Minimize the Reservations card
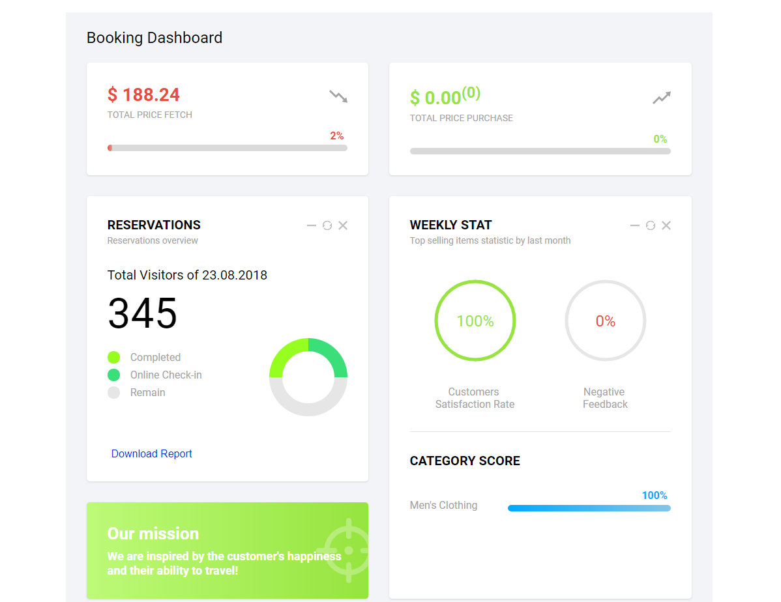This screenshot has height=602, width=781. 312,225
